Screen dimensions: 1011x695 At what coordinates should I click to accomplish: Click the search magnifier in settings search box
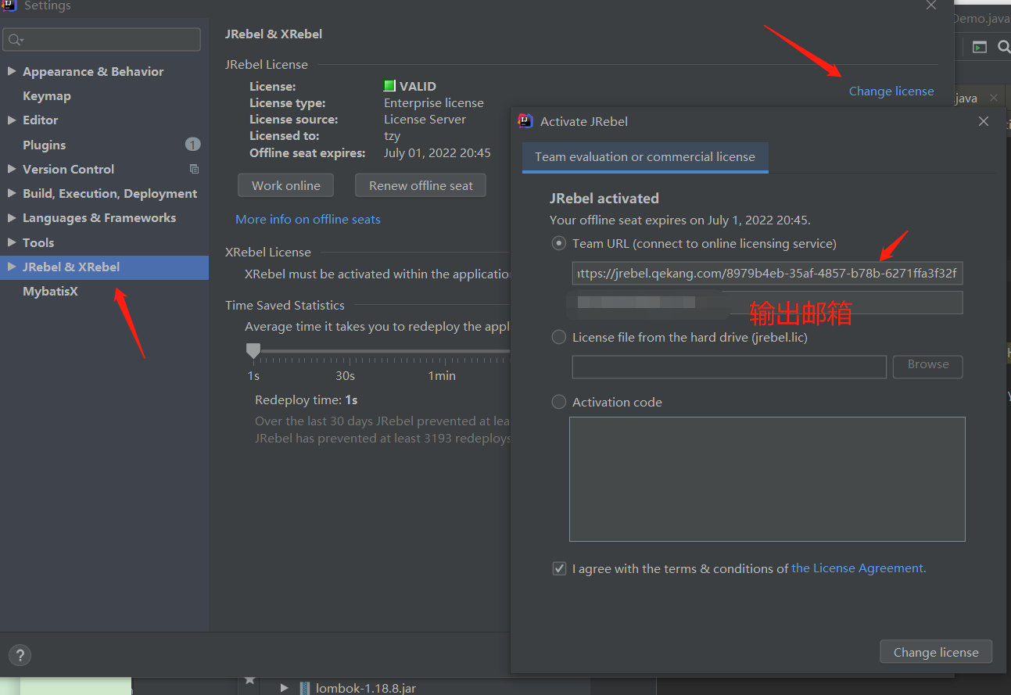point(15,39)
